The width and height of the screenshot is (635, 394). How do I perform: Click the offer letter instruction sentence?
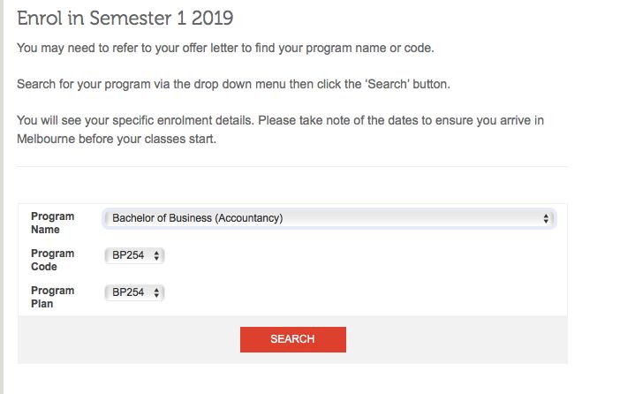tap(225, 49)
